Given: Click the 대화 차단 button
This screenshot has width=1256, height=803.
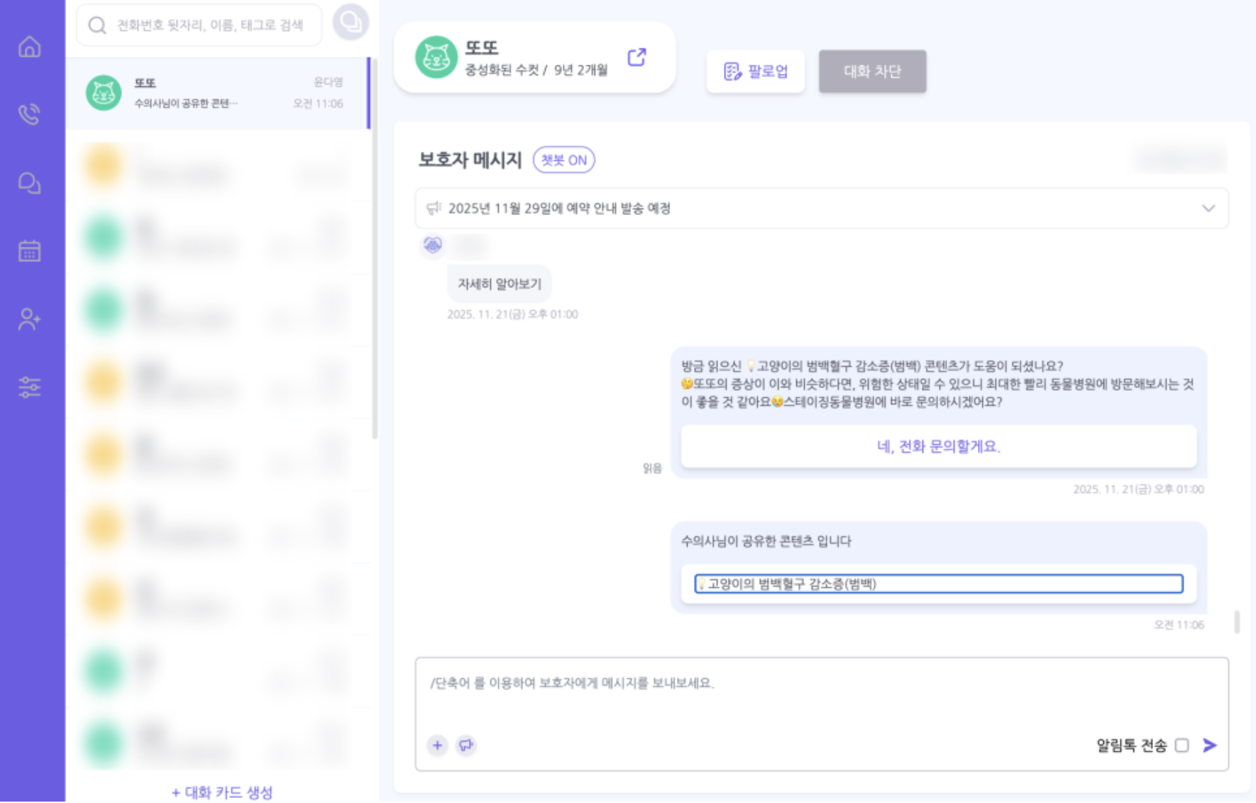Looking at the screenshot, I should [872, 72].
